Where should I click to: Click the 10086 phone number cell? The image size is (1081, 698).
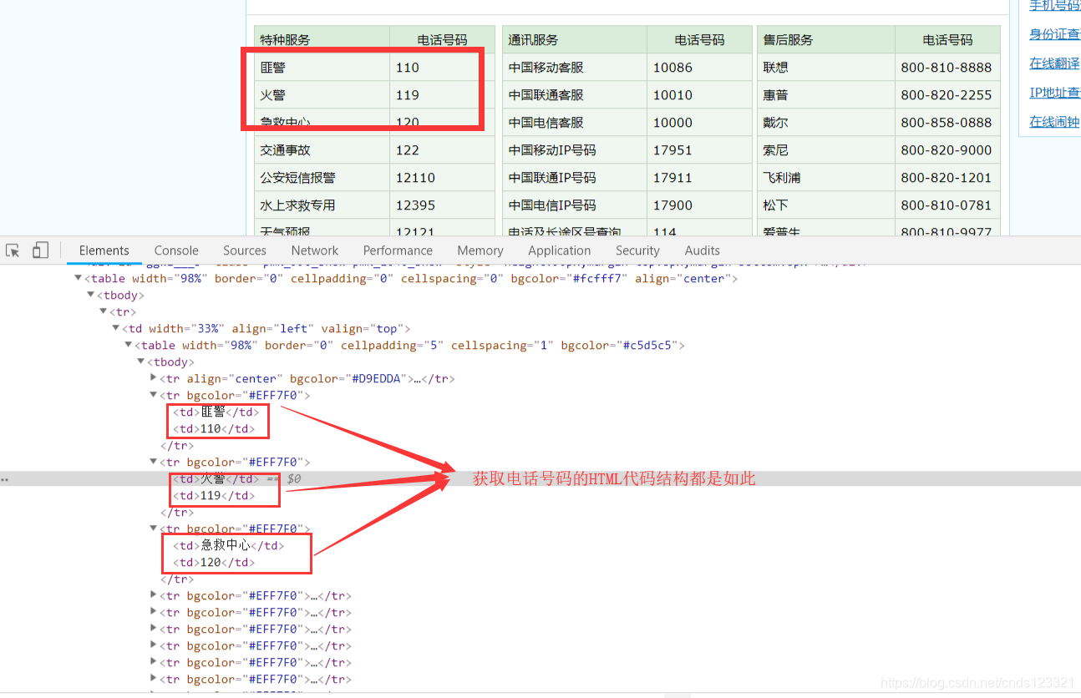click(x=699, y=67)
